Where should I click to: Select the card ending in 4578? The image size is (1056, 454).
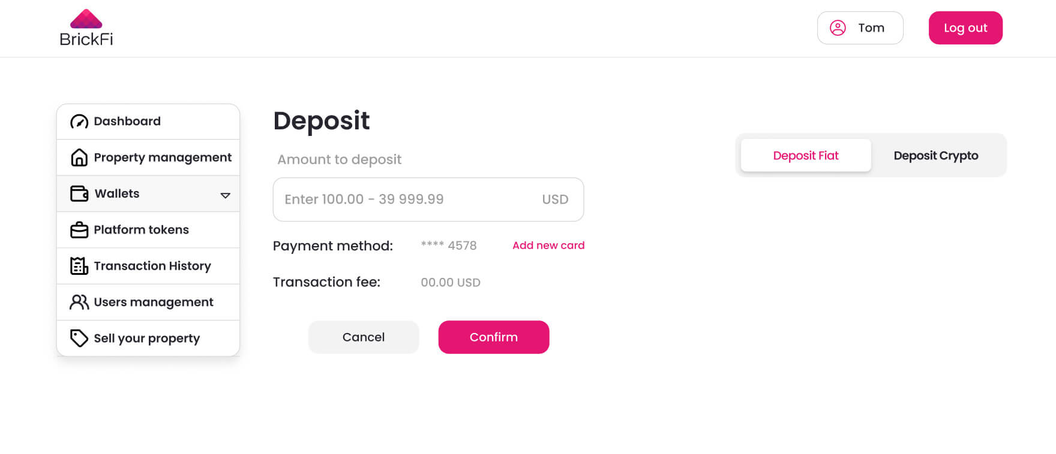449,246
